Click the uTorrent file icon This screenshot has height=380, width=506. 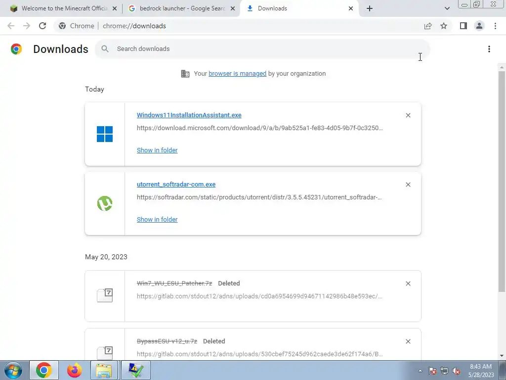(105, 203)
